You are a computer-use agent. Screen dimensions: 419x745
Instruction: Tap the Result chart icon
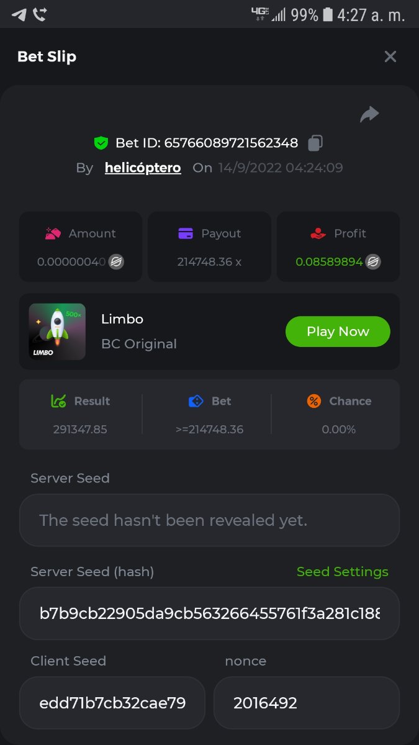tap(58, 401)
